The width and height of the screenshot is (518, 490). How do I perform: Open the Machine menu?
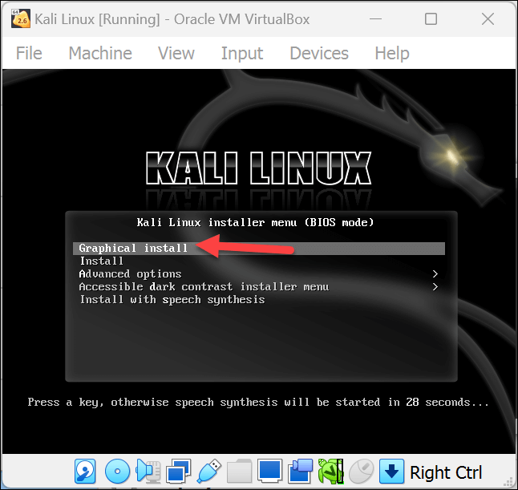click(100, 53)
